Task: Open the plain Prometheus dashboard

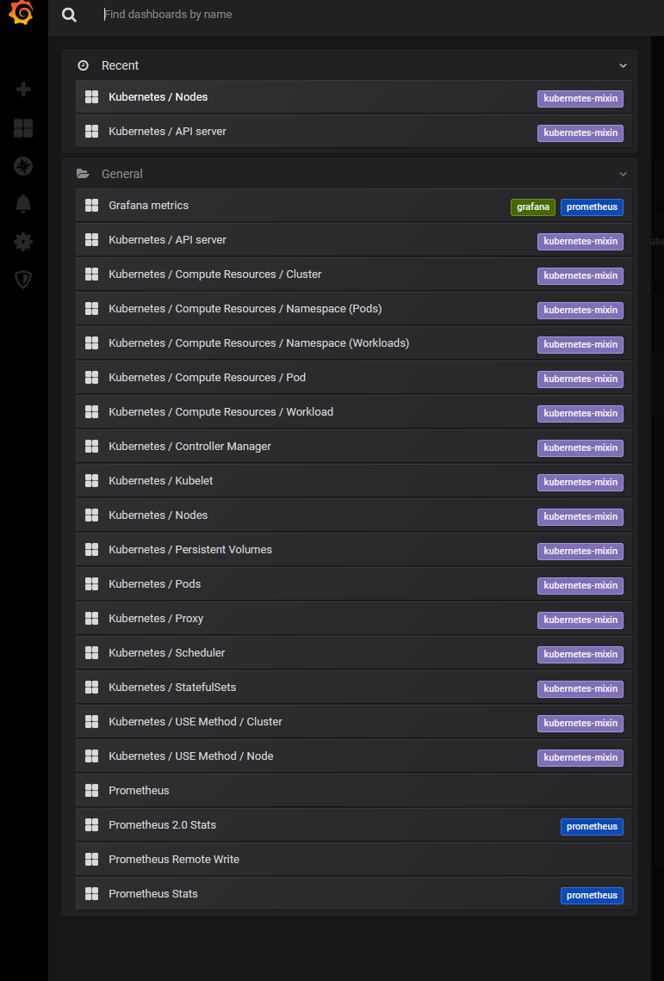Action: point(353,790)
